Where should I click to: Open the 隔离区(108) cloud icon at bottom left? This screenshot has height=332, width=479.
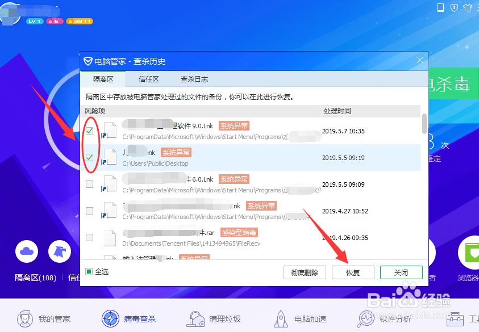point(26,251)
